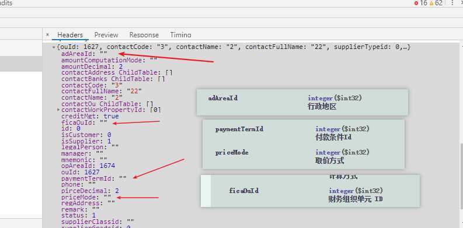Click the creditMgt true value
Viewport: 463px width, 228px height.
pyautogui.click(x=111, y=116)
